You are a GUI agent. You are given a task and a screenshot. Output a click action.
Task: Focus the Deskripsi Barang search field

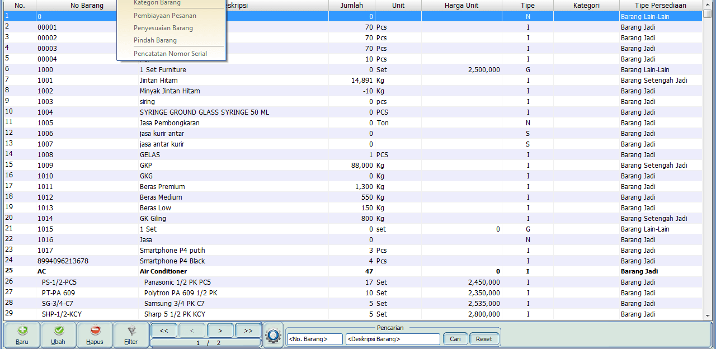pyautogui.click(x=393, y=339)
